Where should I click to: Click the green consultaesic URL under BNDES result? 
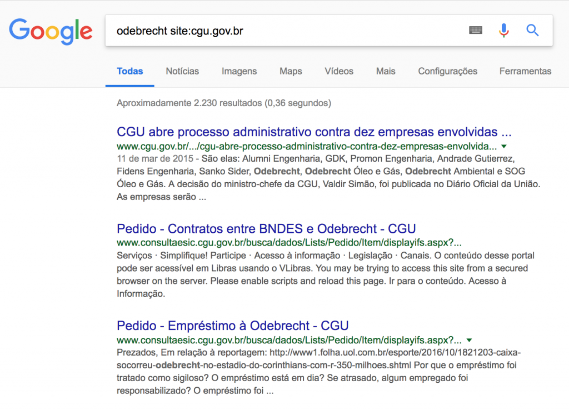(289, 243)
